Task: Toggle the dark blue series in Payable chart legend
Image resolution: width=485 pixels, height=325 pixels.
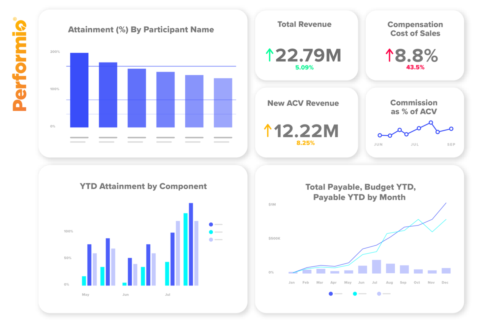Action: (331, 293)
